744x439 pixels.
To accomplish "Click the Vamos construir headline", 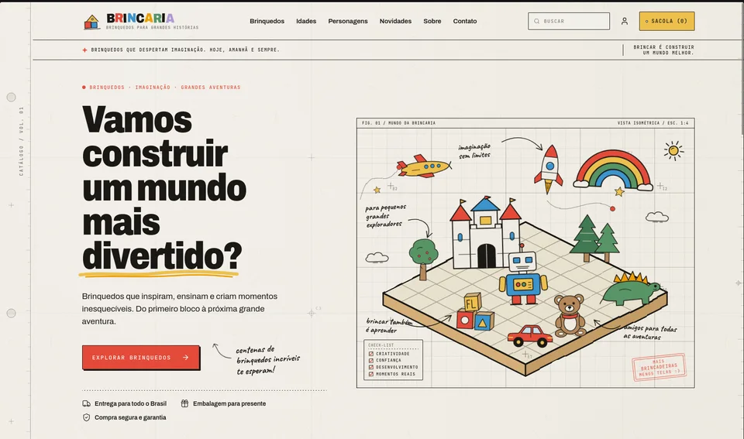I will [x=164, y=187].
